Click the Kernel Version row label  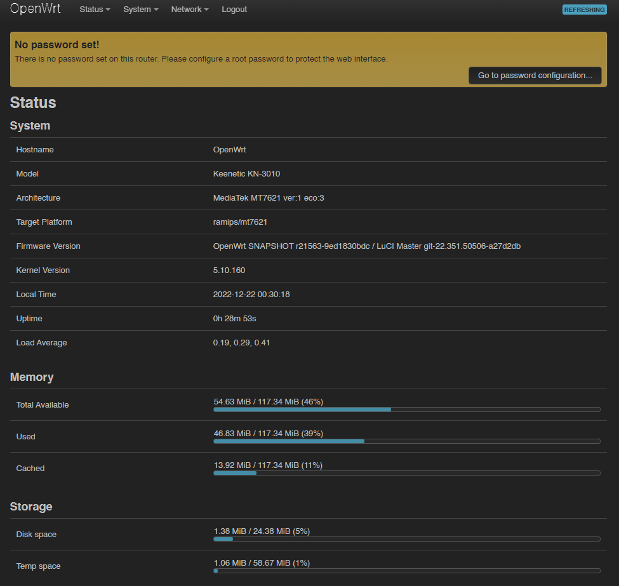[x=43, y=270]
